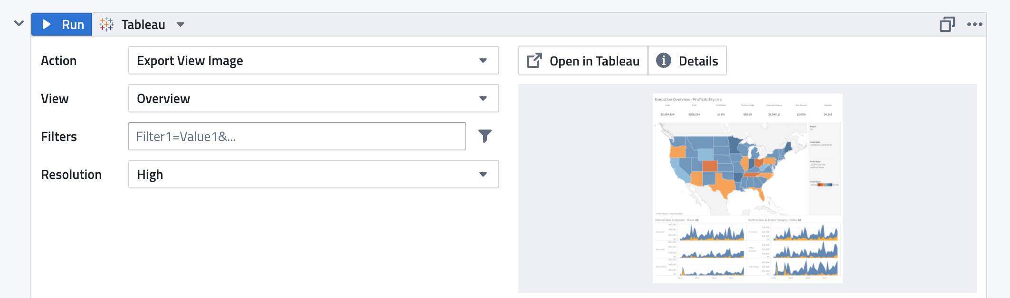The height and width of the screenshot is (298, 1010).
Task: Click the duplicate windows icon
Action: click(947, 24)
